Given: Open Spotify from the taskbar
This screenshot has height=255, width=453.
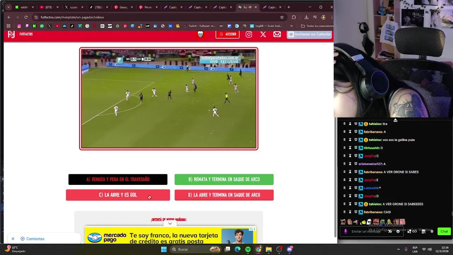Looking at the screenshot, I should tap(248, 249).
